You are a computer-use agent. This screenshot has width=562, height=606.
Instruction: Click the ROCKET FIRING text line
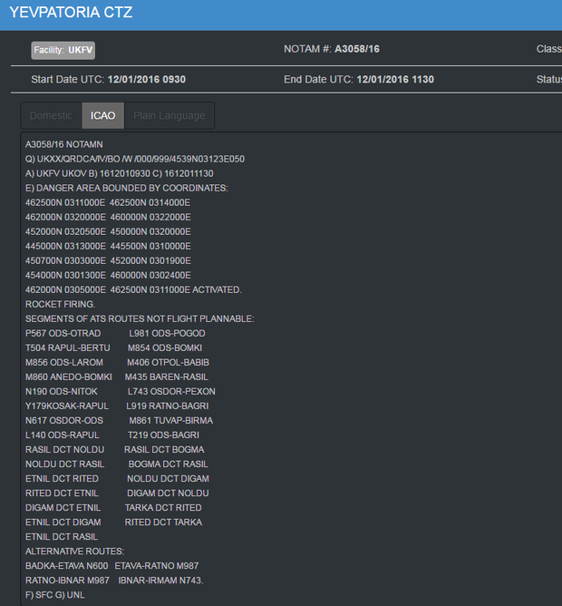[x=60, y=304]
